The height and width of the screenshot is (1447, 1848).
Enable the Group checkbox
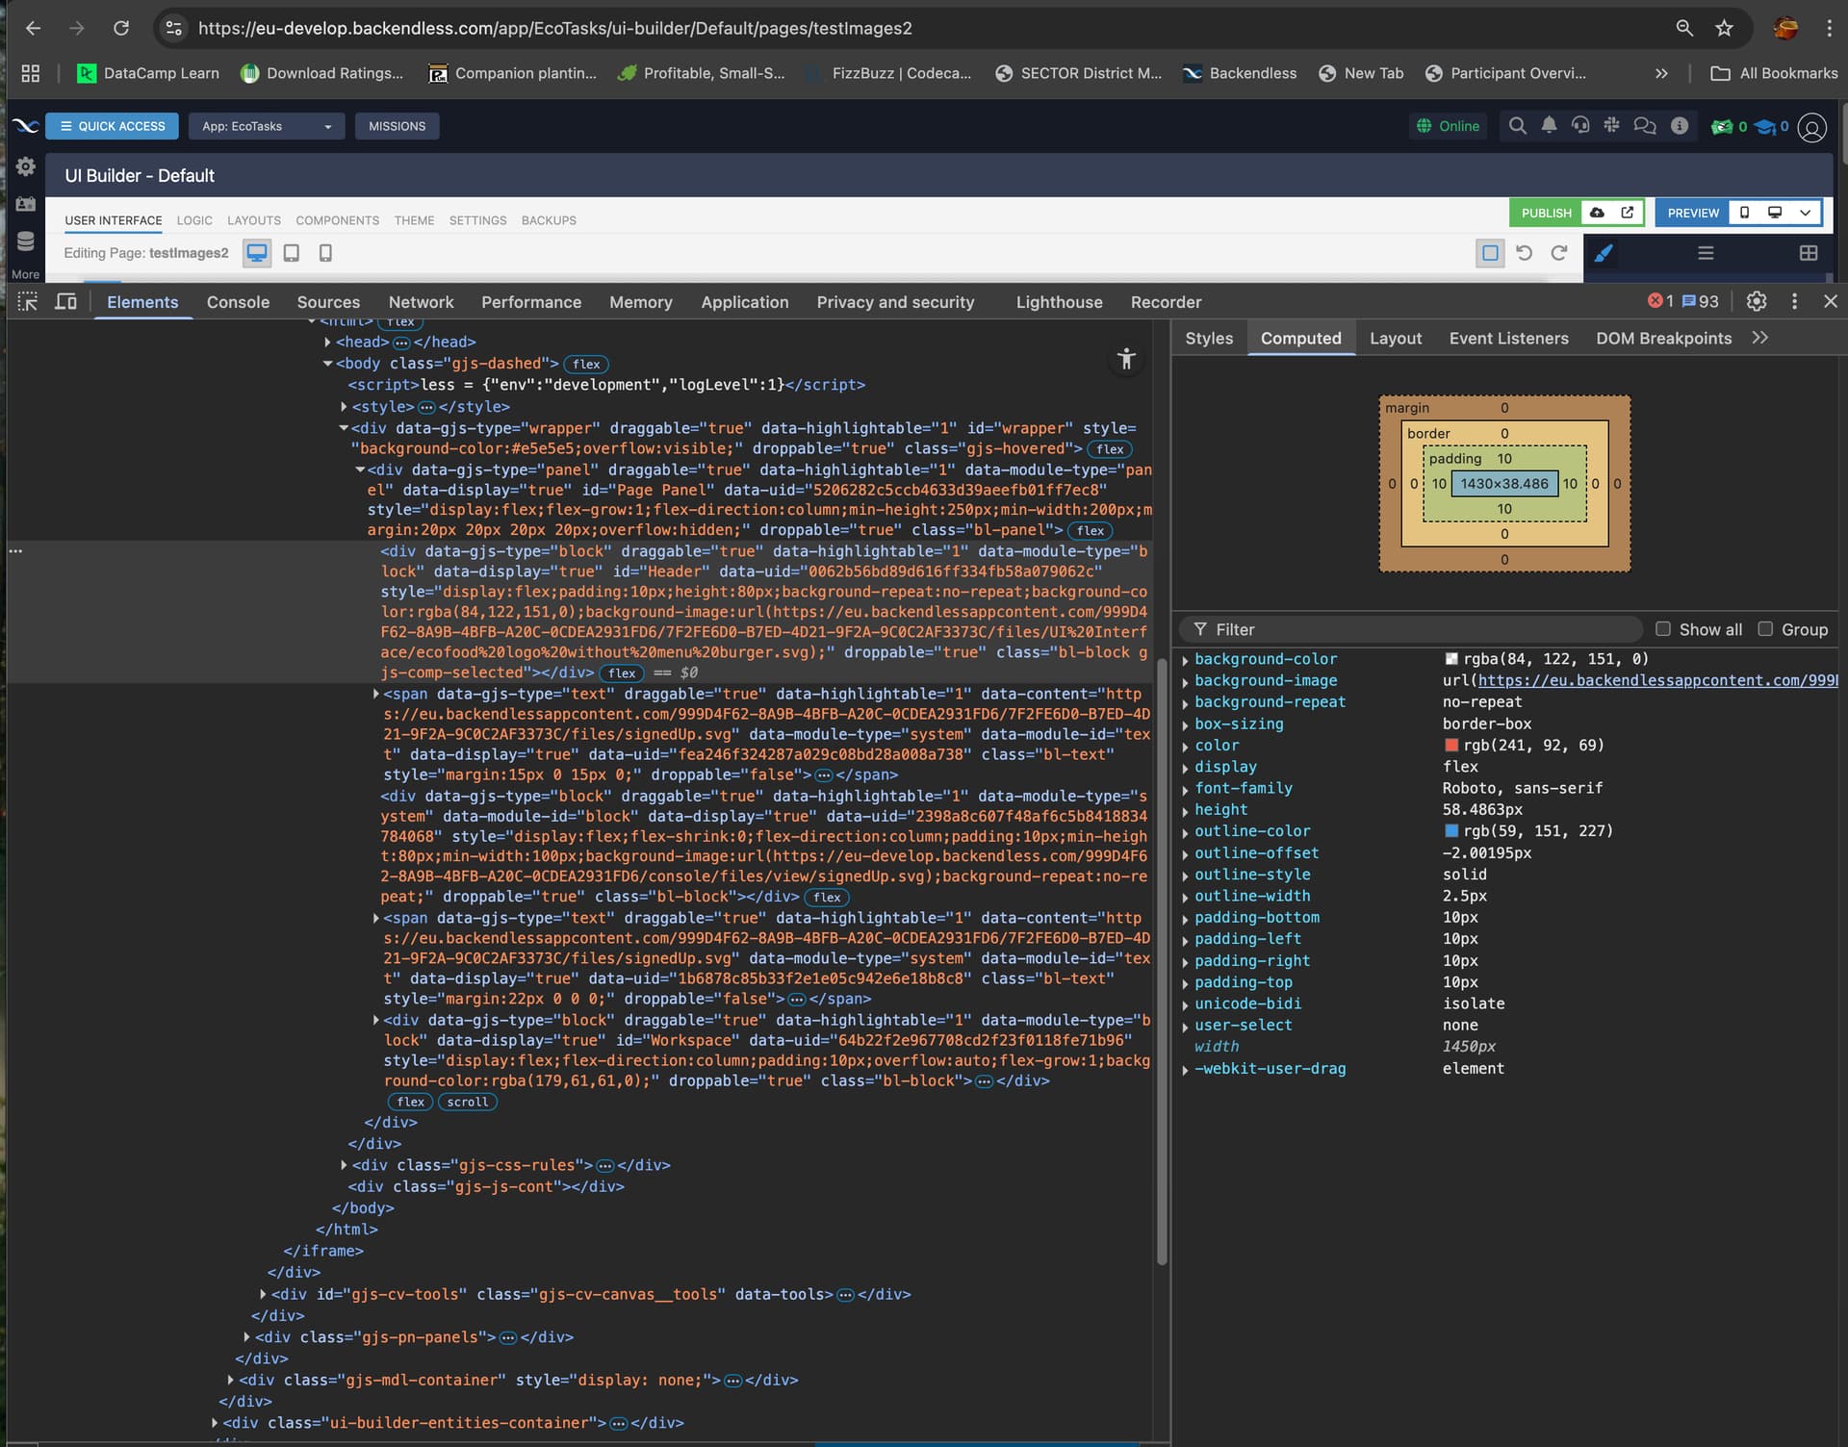(1765, 629)
